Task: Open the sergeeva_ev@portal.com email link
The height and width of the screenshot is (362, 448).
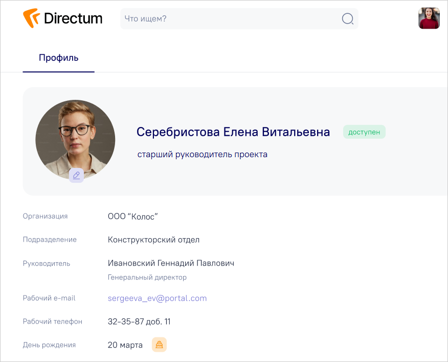Action: 157,298
